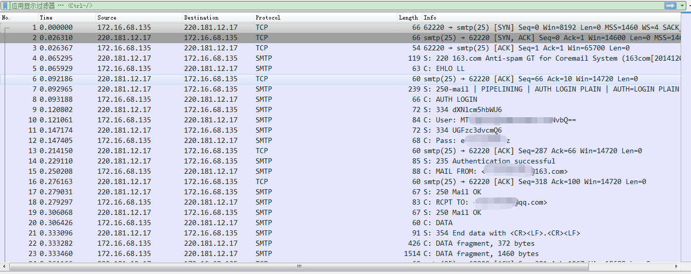
Task: Click time value 0.306426
Action: [56, 223]
